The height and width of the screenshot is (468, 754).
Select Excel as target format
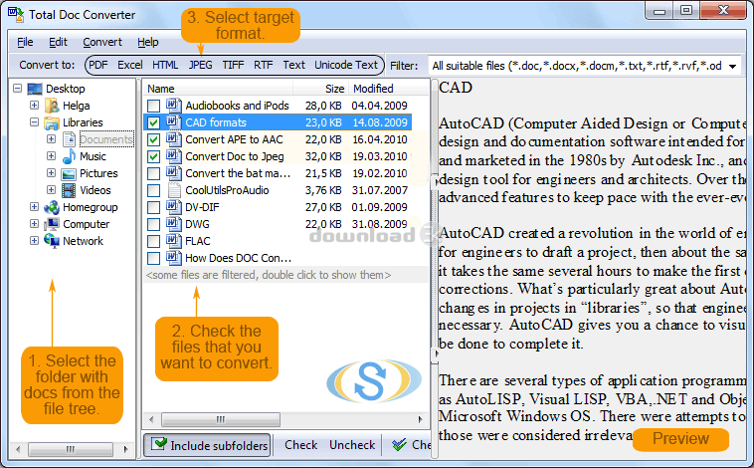(x=130, y=65)
